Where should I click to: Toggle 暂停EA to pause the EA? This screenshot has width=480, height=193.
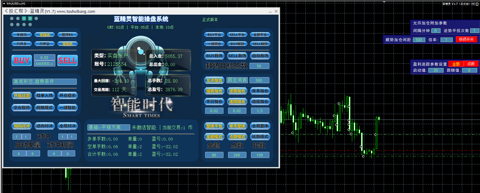[x=68, y=35]
